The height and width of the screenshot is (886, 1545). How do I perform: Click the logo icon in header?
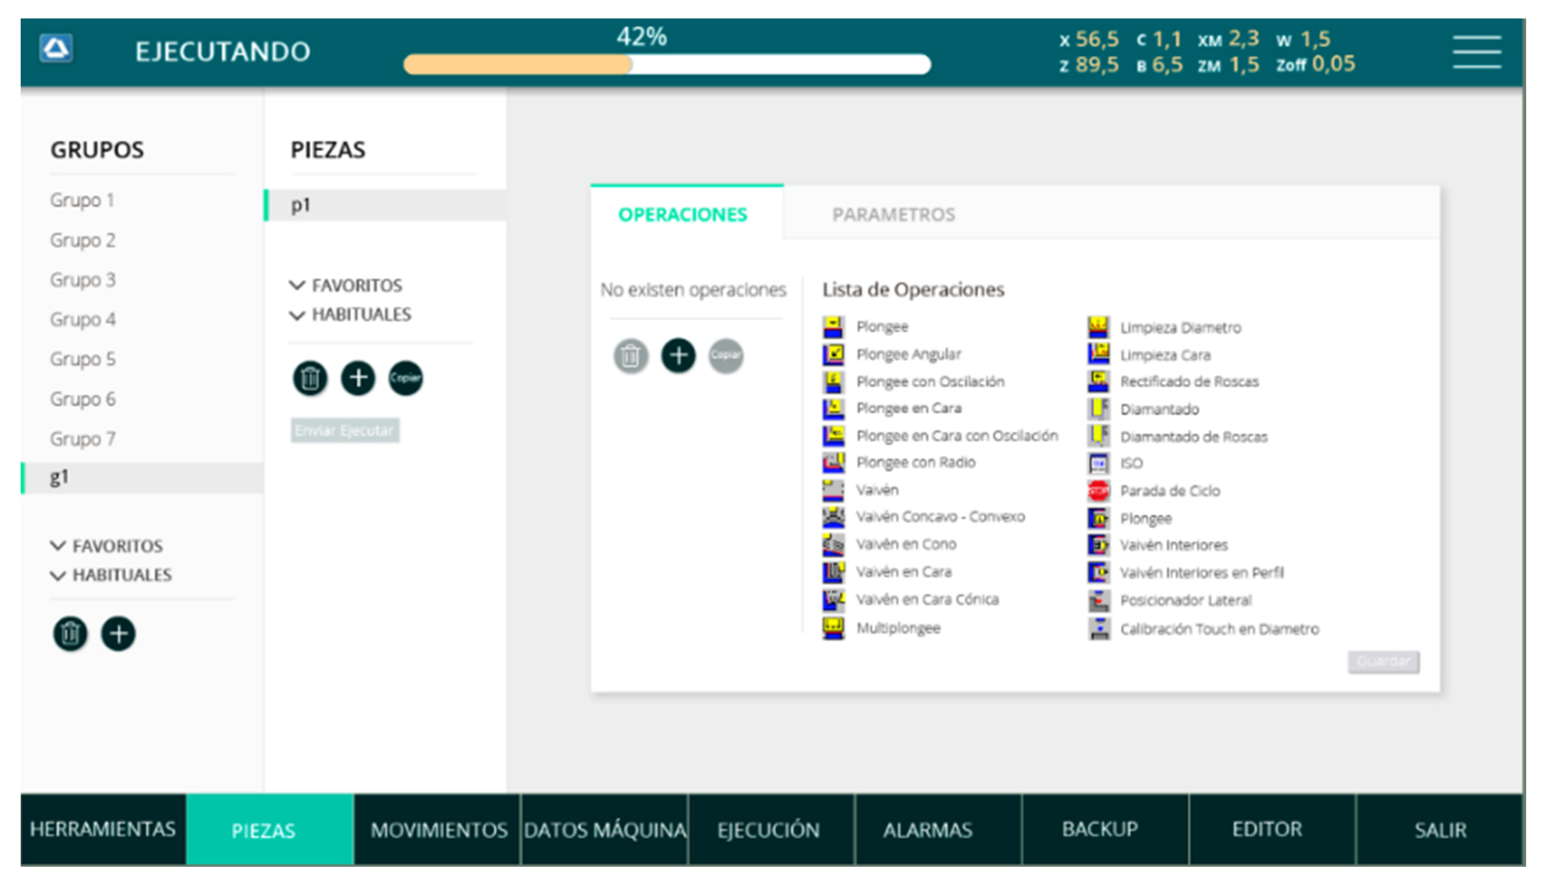pyautogui.click(x=56, y=49)
